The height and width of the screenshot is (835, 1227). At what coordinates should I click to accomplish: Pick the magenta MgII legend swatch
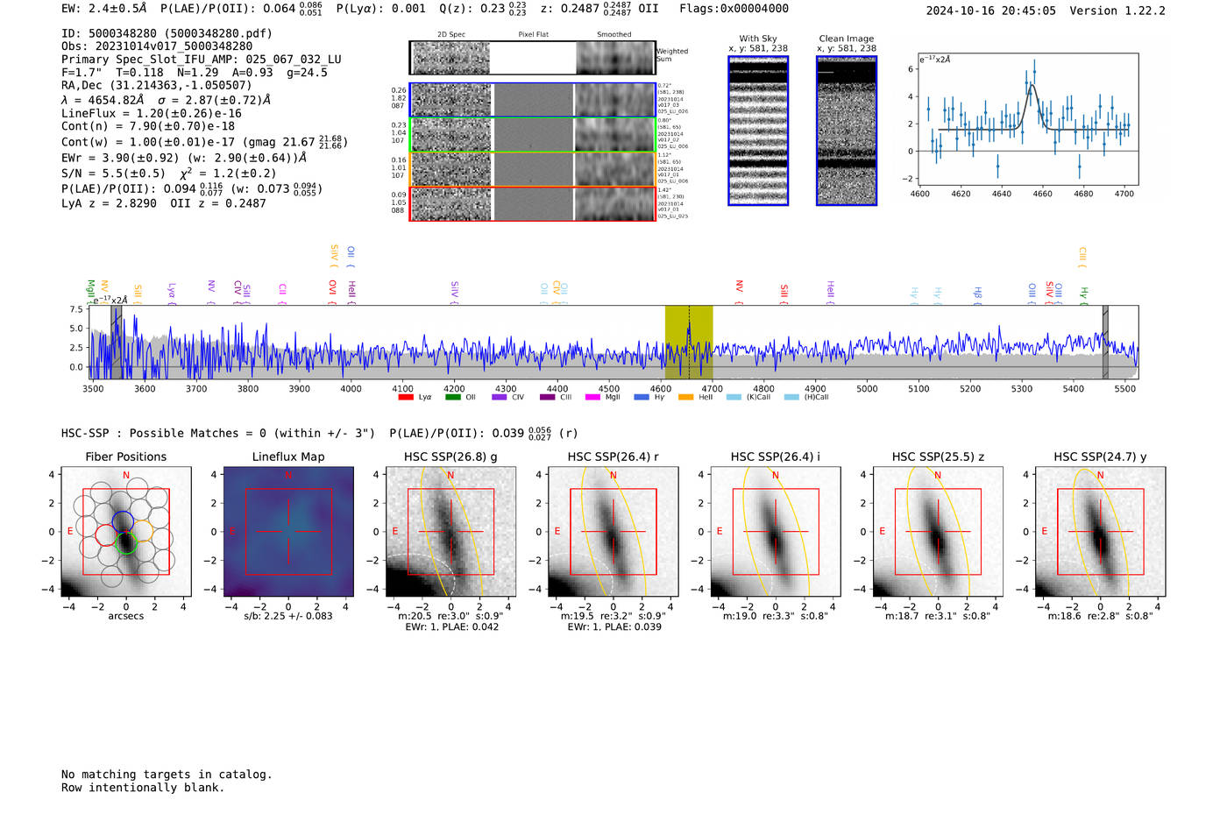(593, 398)
